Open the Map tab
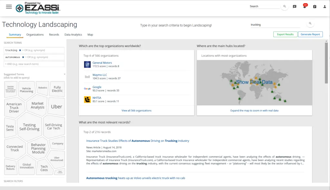This screenshot has width=330, height=190. pos(90,35)
